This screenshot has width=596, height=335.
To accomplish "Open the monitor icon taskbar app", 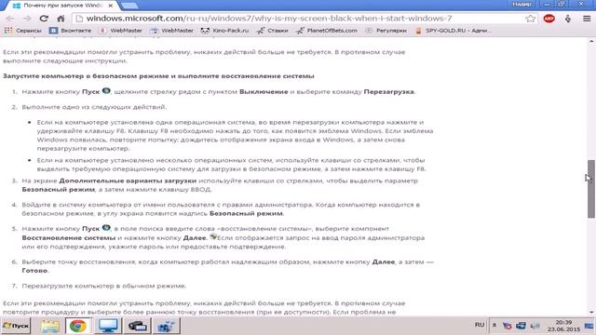I will (x=108, y=326).
